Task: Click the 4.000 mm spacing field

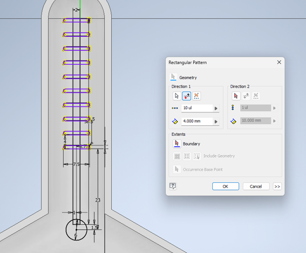Action: [197, 121]
